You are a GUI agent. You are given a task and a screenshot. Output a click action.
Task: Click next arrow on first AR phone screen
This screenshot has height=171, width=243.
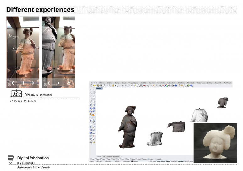click(x=33, y=83)
